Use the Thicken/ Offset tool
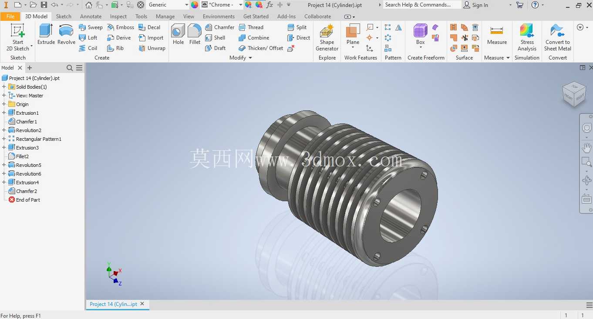Screen dimensions: 593x319 pos(261,48)
